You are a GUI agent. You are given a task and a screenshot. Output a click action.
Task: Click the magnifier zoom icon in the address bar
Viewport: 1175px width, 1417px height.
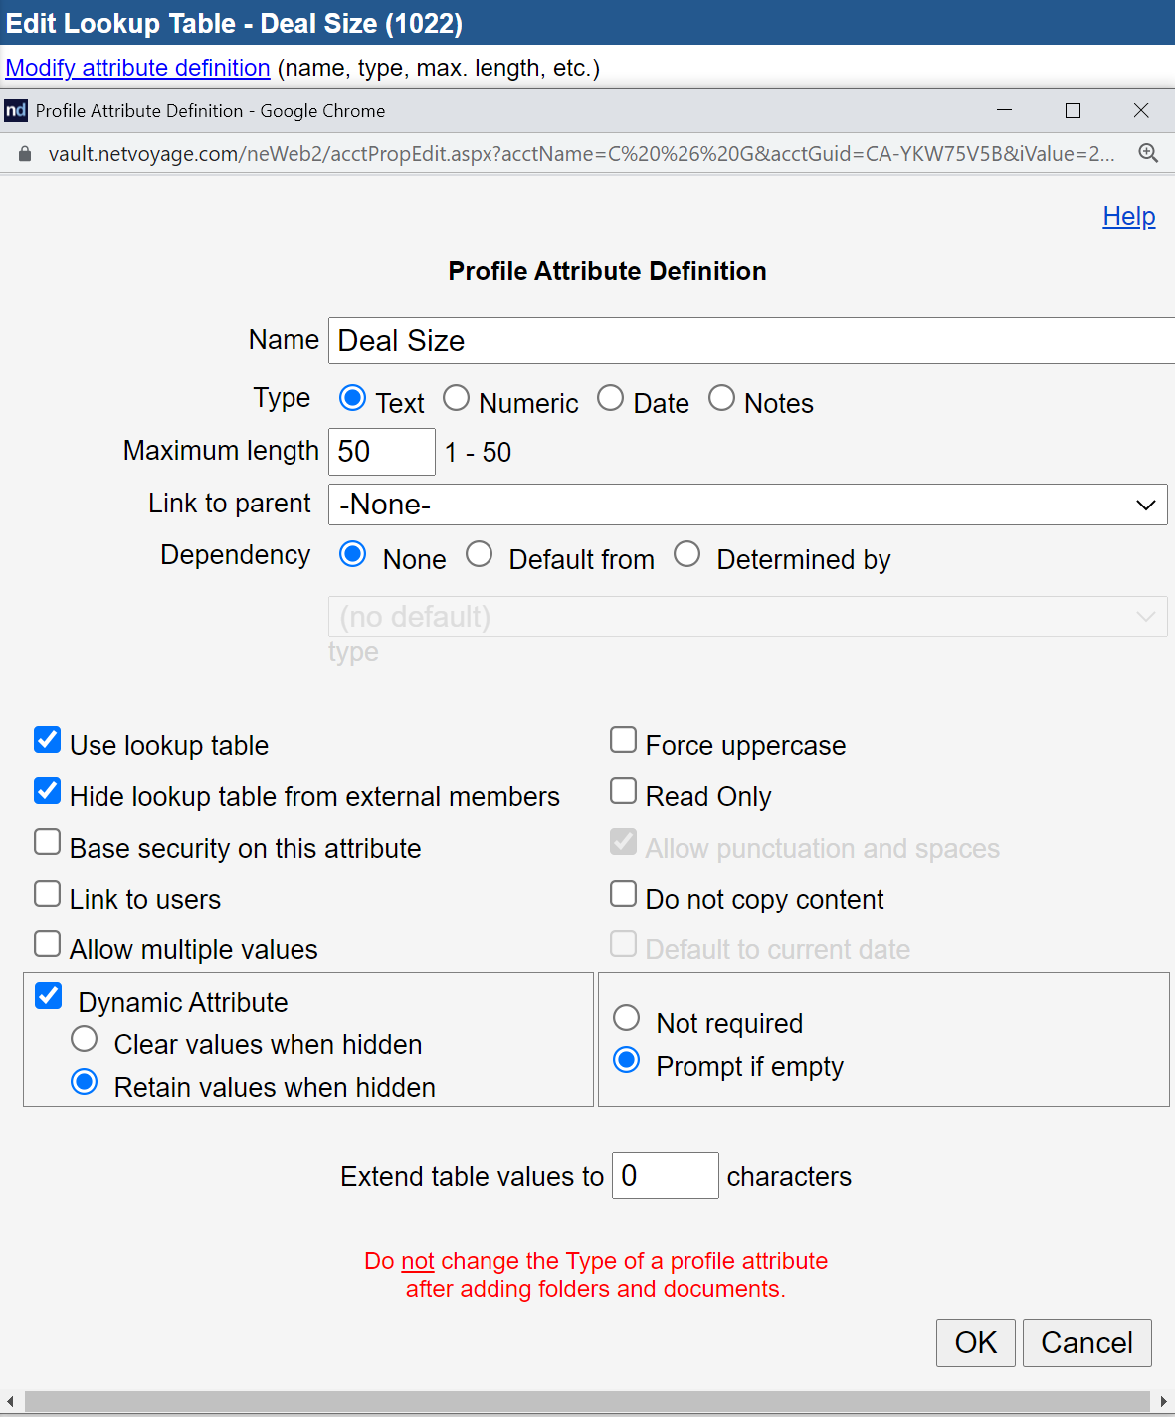1149,154
